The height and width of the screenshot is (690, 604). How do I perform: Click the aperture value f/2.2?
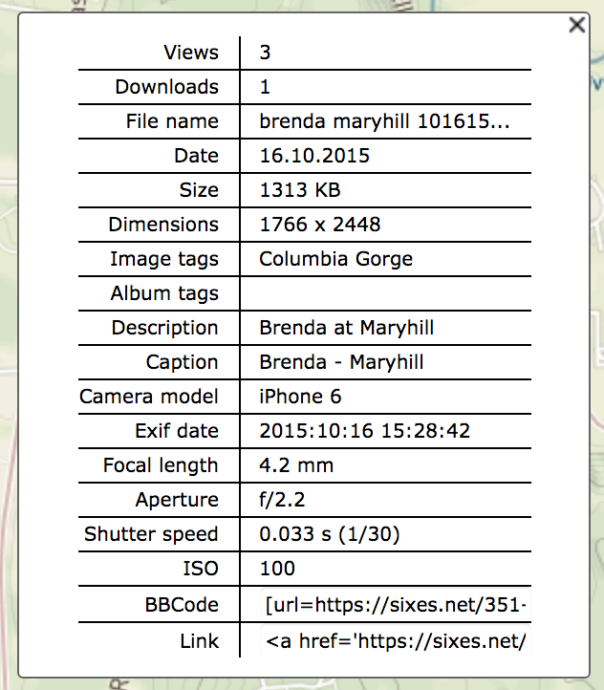283,500
